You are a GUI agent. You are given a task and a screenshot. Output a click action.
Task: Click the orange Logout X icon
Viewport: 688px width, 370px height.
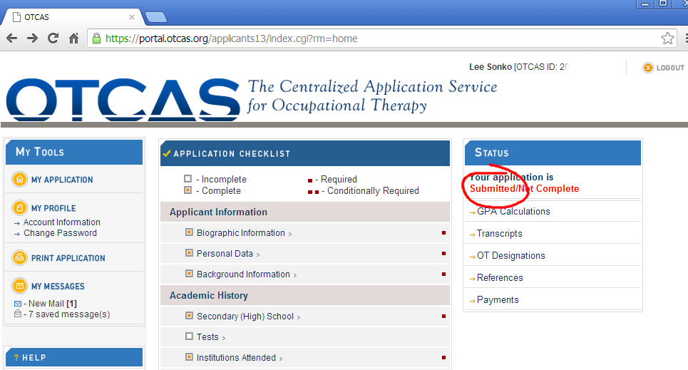coord(647,68)
